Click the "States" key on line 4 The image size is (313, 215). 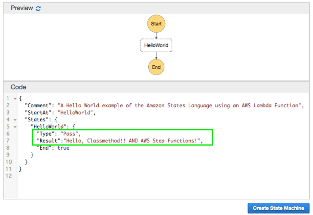(x=37, y=119)
